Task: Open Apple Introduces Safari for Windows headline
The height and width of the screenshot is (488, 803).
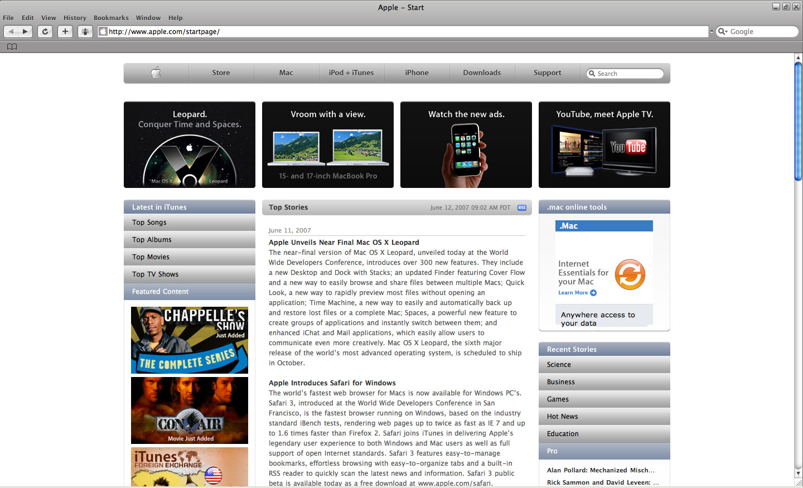Action: point(332,383)
